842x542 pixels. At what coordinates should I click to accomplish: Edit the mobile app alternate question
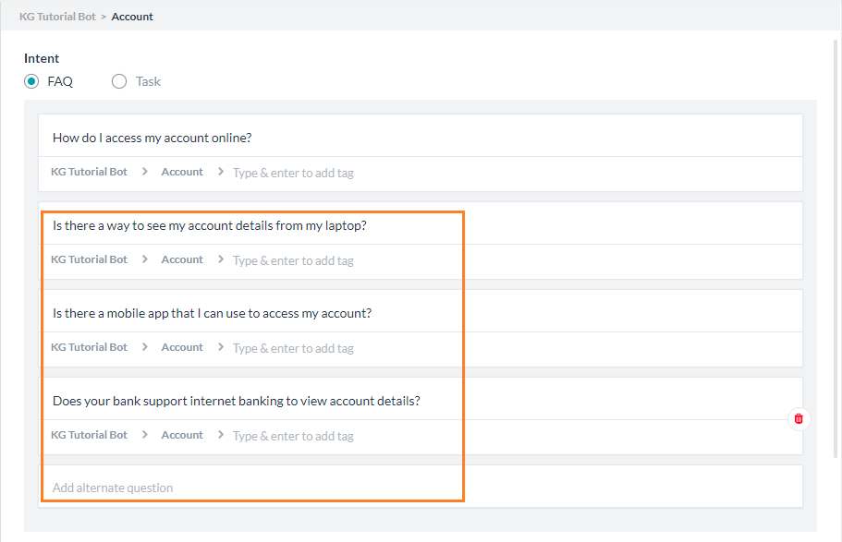click(212, 313)
